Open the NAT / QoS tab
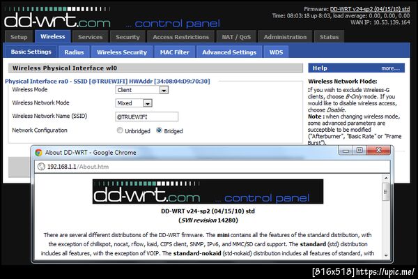418x279 pixels. (236, 36)
